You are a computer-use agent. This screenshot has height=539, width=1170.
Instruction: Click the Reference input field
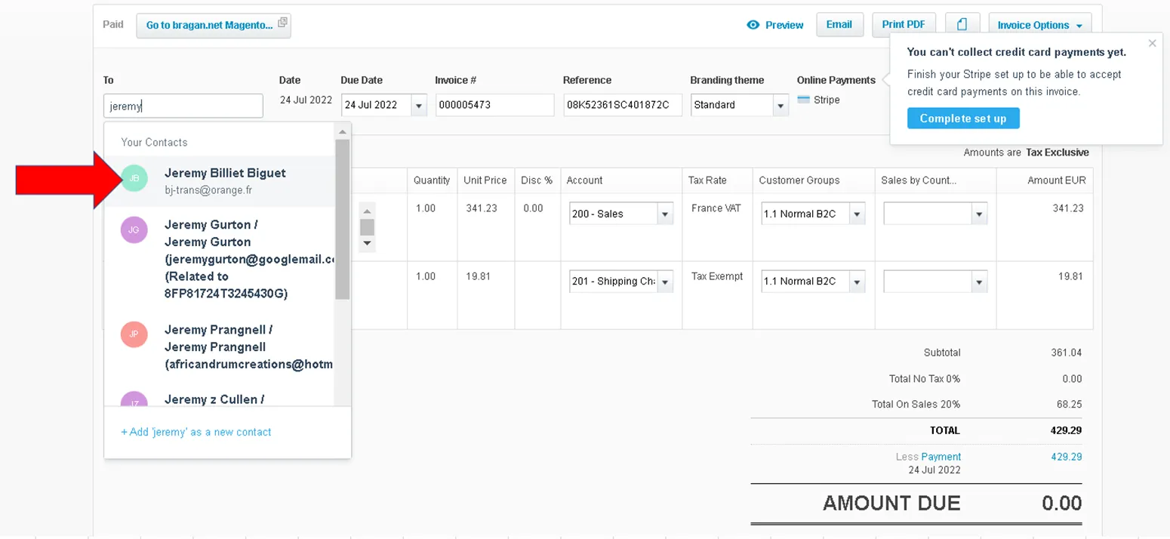[623, 105]
